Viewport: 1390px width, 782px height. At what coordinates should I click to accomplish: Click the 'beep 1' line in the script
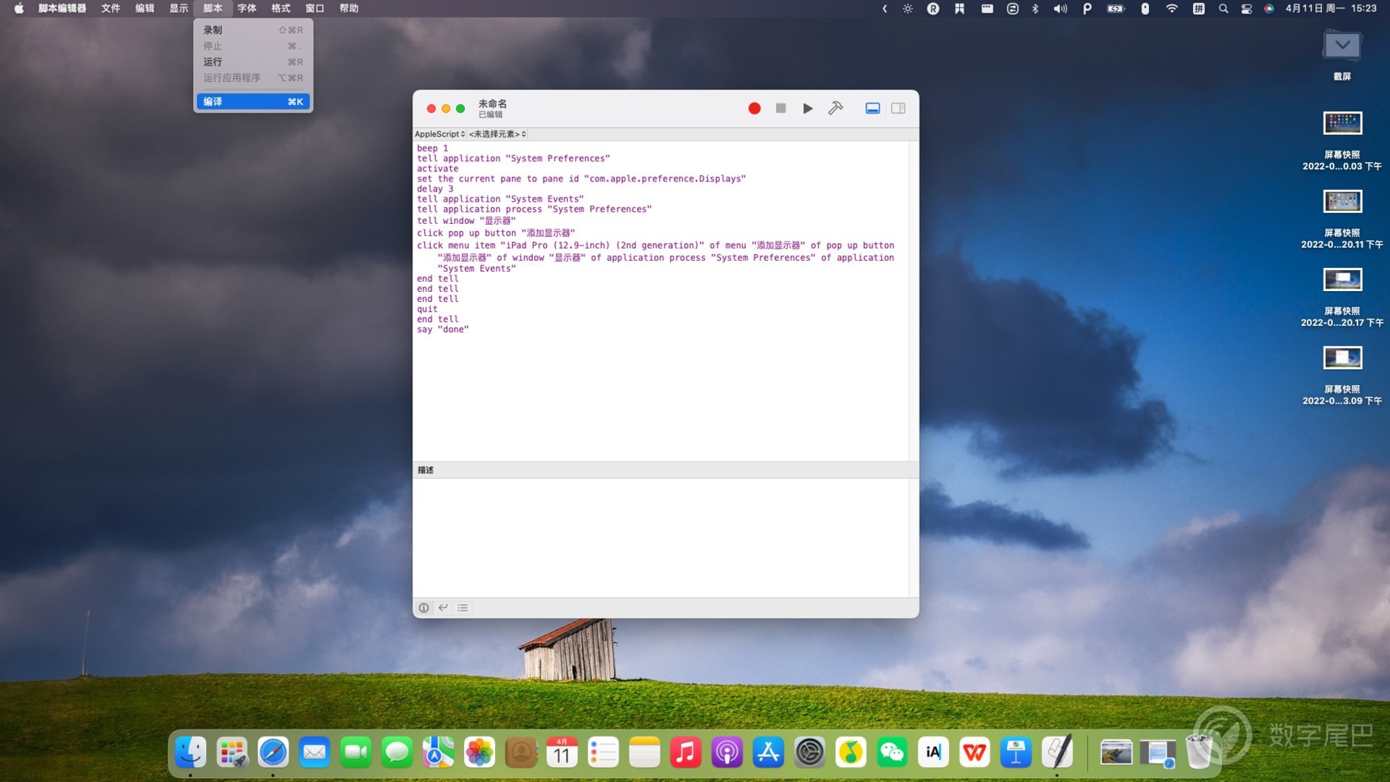click(432, 148)
